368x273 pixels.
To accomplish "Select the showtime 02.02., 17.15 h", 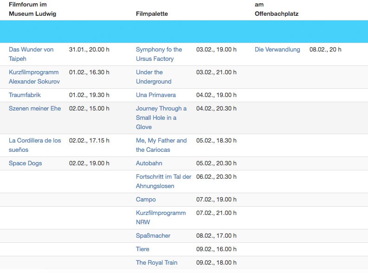I will point(89,141).
